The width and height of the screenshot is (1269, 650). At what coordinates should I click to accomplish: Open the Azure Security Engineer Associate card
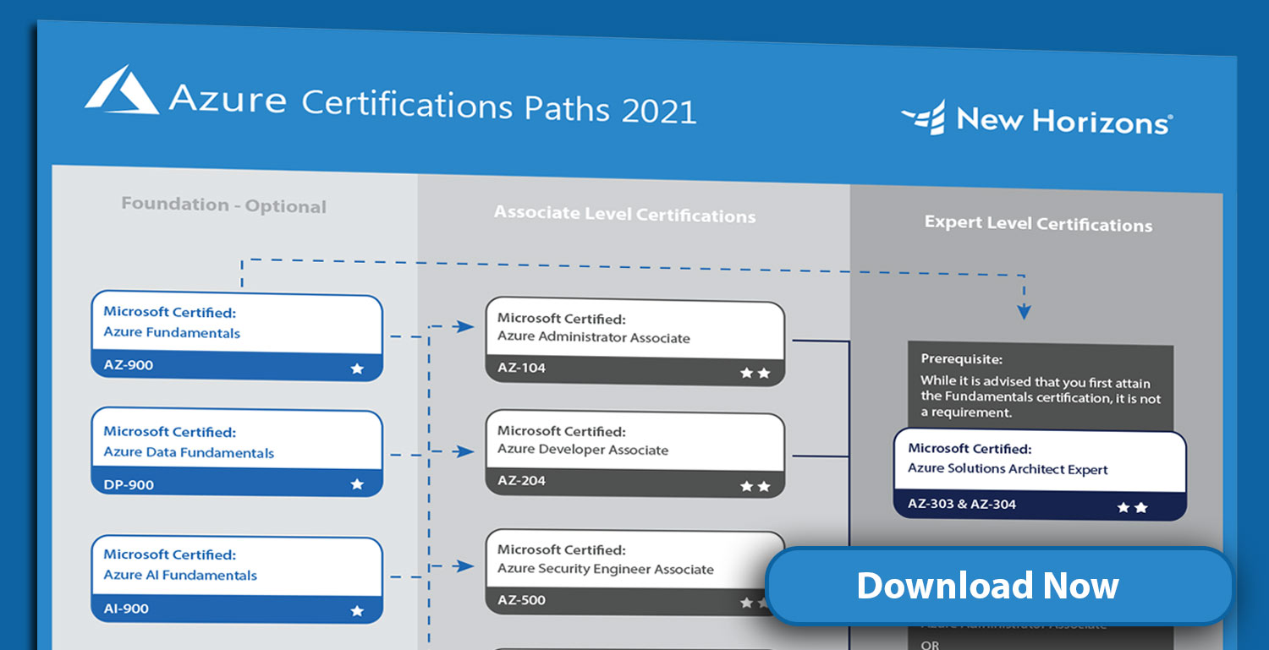(635, 572)
